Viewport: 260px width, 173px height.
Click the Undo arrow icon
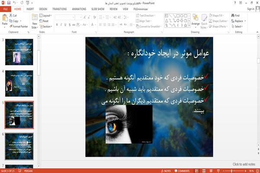pos(15,3)
